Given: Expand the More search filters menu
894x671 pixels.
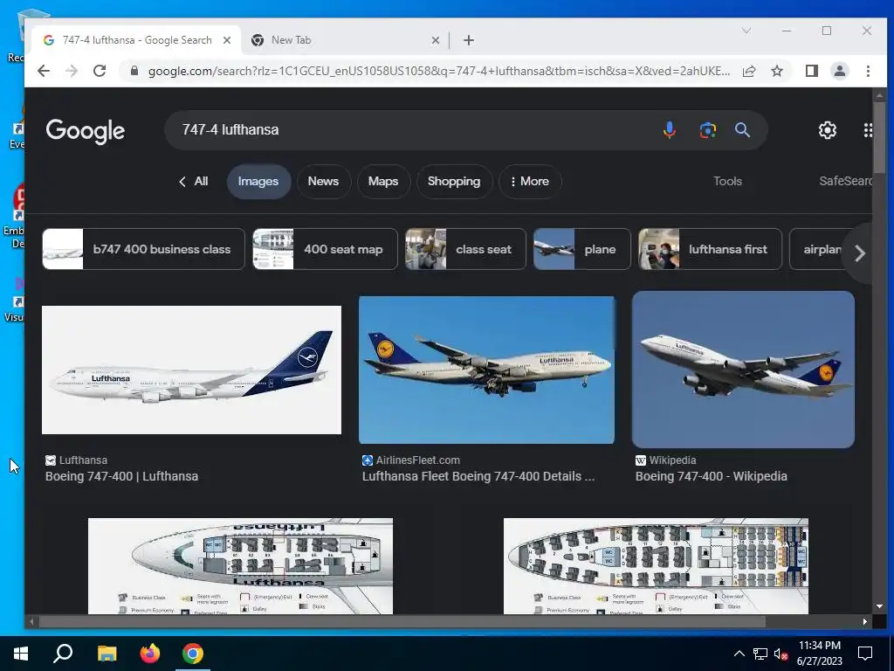Looking at the screenshot, I should [x=530, y=182].
